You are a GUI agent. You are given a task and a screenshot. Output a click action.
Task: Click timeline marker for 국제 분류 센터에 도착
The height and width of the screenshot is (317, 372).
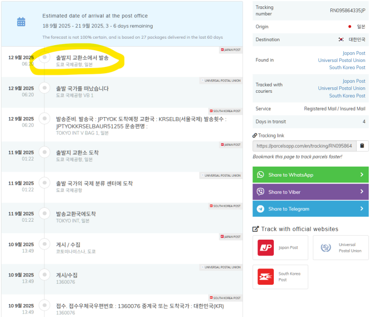44,183
